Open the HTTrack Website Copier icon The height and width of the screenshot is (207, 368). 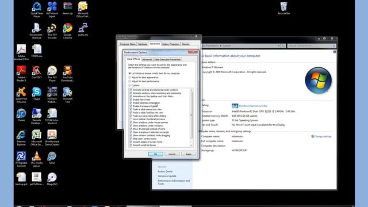(52, 95)
